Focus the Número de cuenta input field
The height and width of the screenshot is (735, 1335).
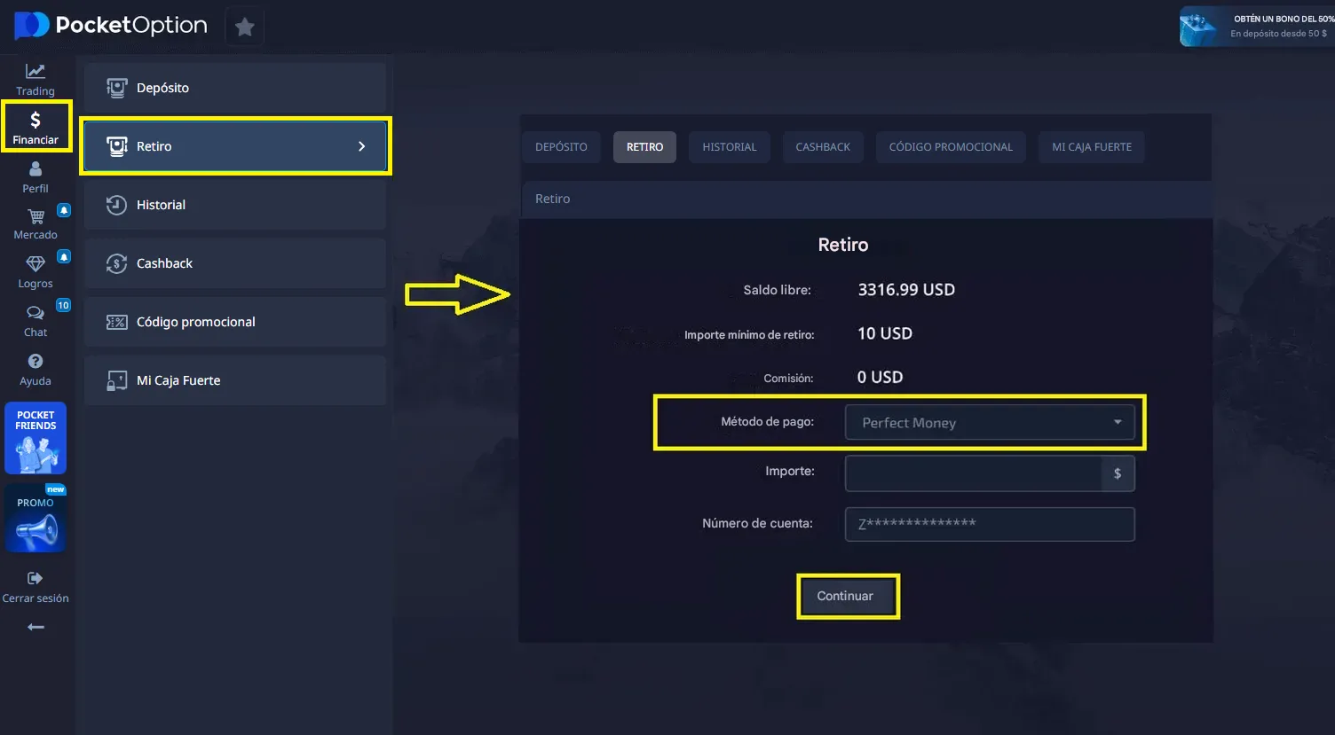point(990,524)
